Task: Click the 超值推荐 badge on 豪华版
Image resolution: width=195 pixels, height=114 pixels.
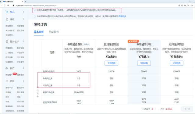Action: point(133,41)
